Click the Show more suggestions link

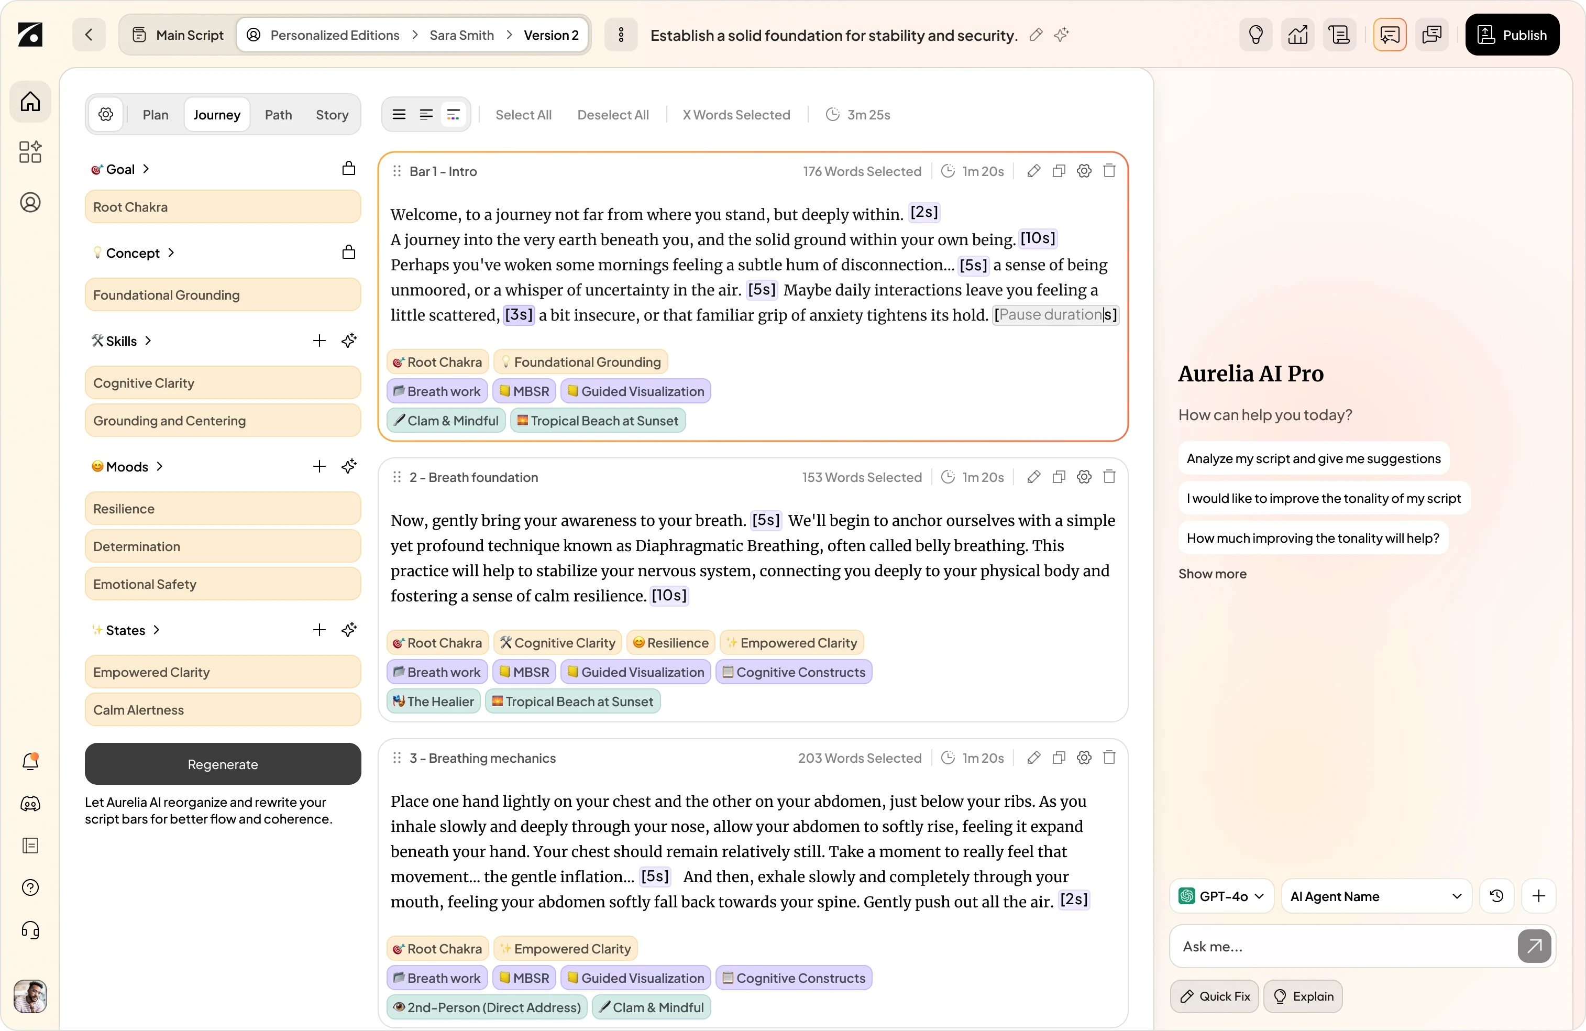point(1211,574)
